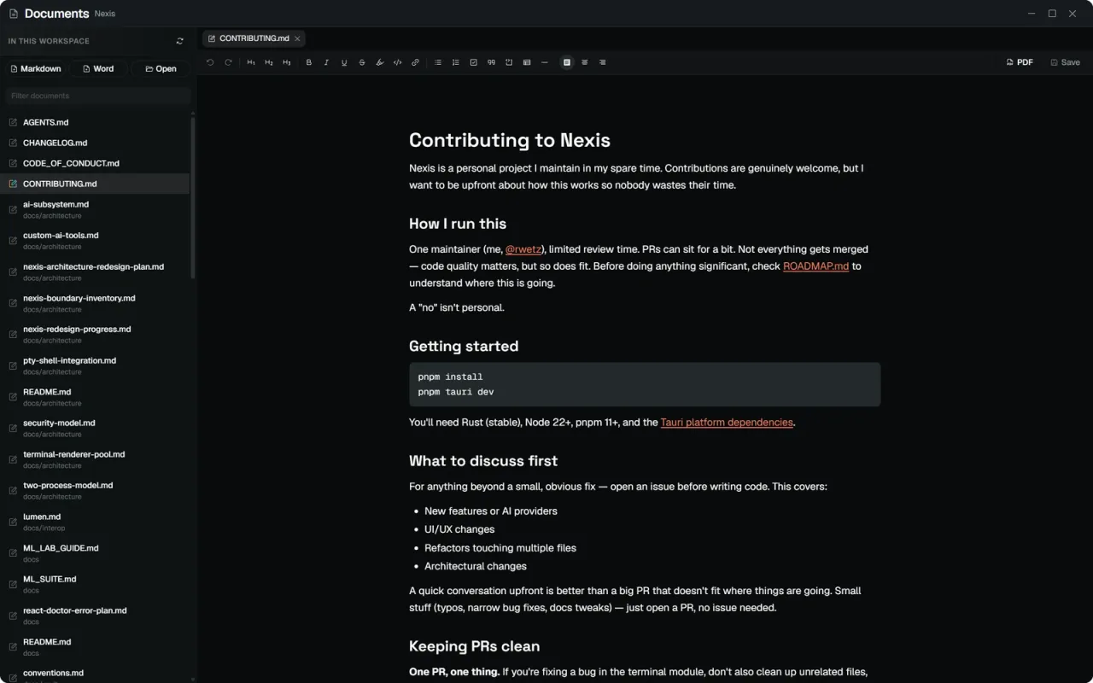This screenshot has height=683, width=1093.
Task: Align text left
Action: pos(567,62)
